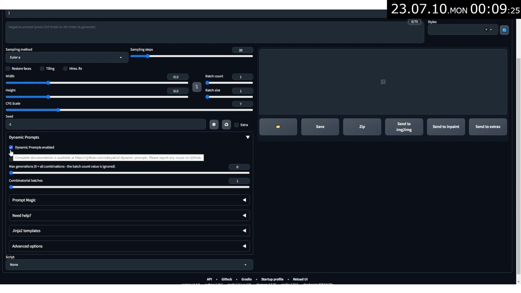Click the Batch size slider
Screen dimensions: 521x293
[229, 97]
